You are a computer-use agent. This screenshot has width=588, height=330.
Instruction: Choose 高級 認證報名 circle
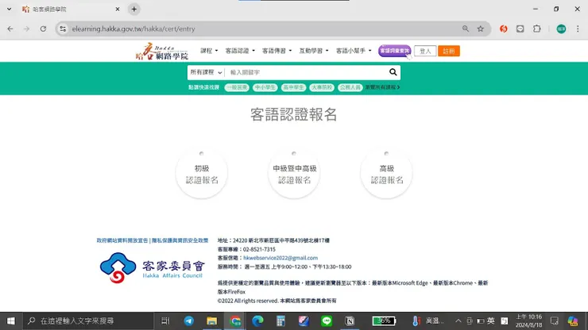(x=387, y=174)
